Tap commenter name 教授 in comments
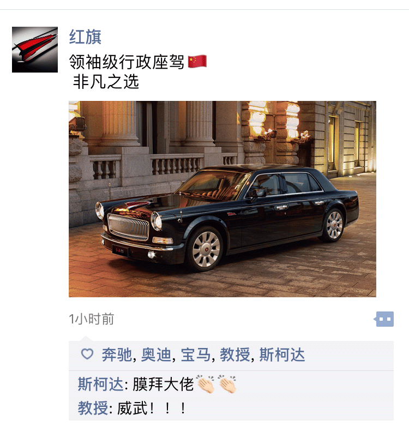The width and height of the screenshot is (409, 432). point(93,408)
